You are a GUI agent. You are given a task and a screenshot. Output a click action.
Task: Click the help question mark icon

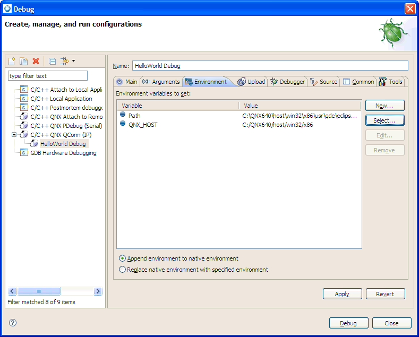[x=13, y=323]
